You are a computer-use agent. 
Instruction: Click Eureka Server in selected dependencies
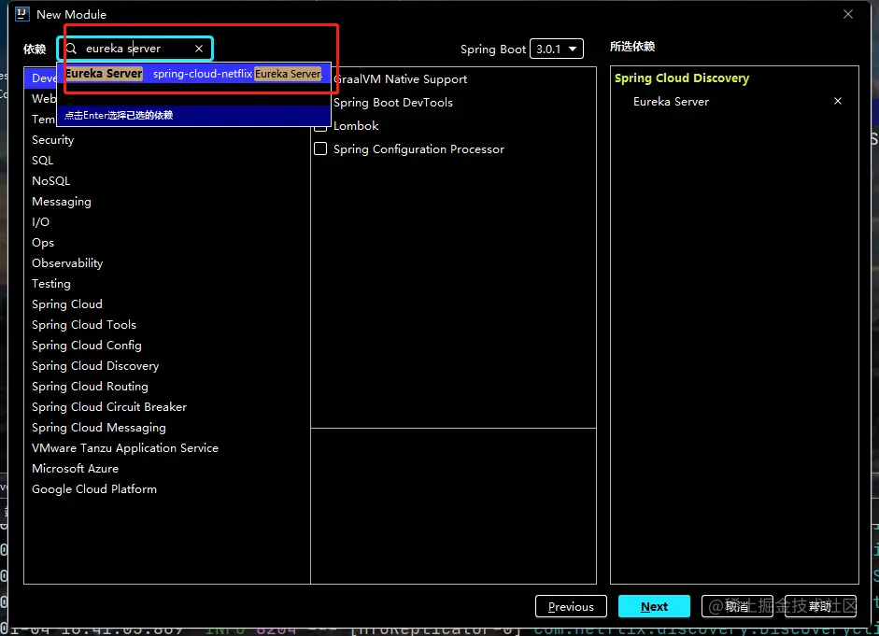click(x=671, y=102)
